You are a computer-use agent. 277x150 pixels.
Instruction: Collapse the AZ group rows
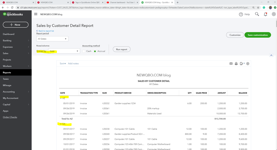point(61,98)
